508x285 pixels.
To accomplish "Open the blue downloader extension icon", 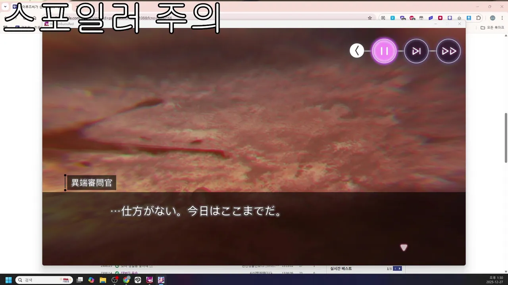I will (469, 18).
